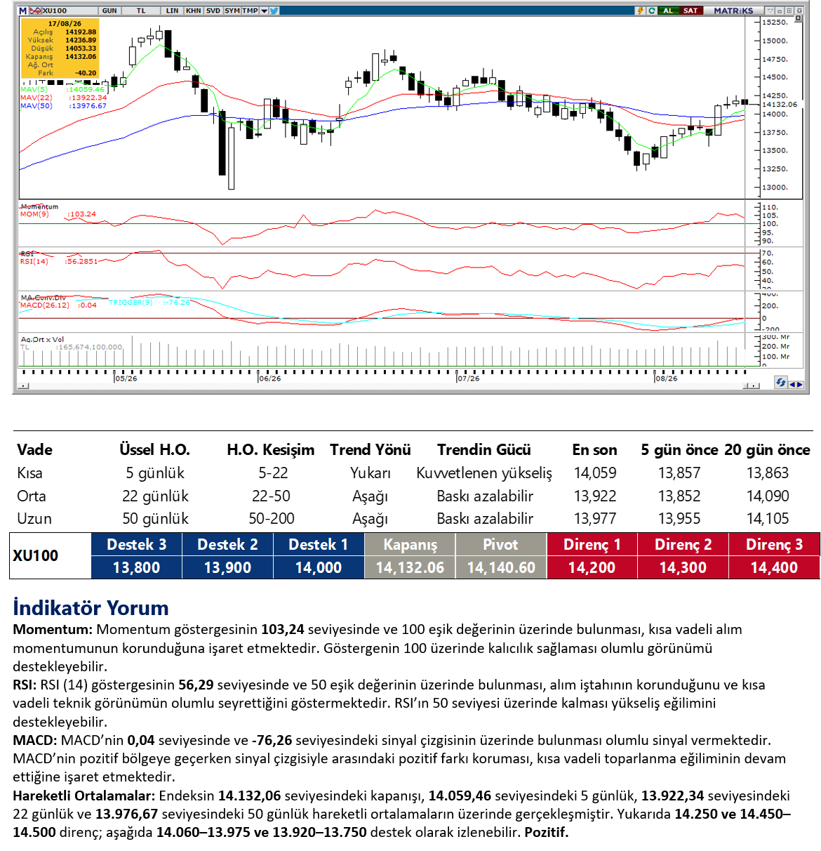821x851 pixels.
Task: Click the Twitter bird icon
Action: point(274,11)
